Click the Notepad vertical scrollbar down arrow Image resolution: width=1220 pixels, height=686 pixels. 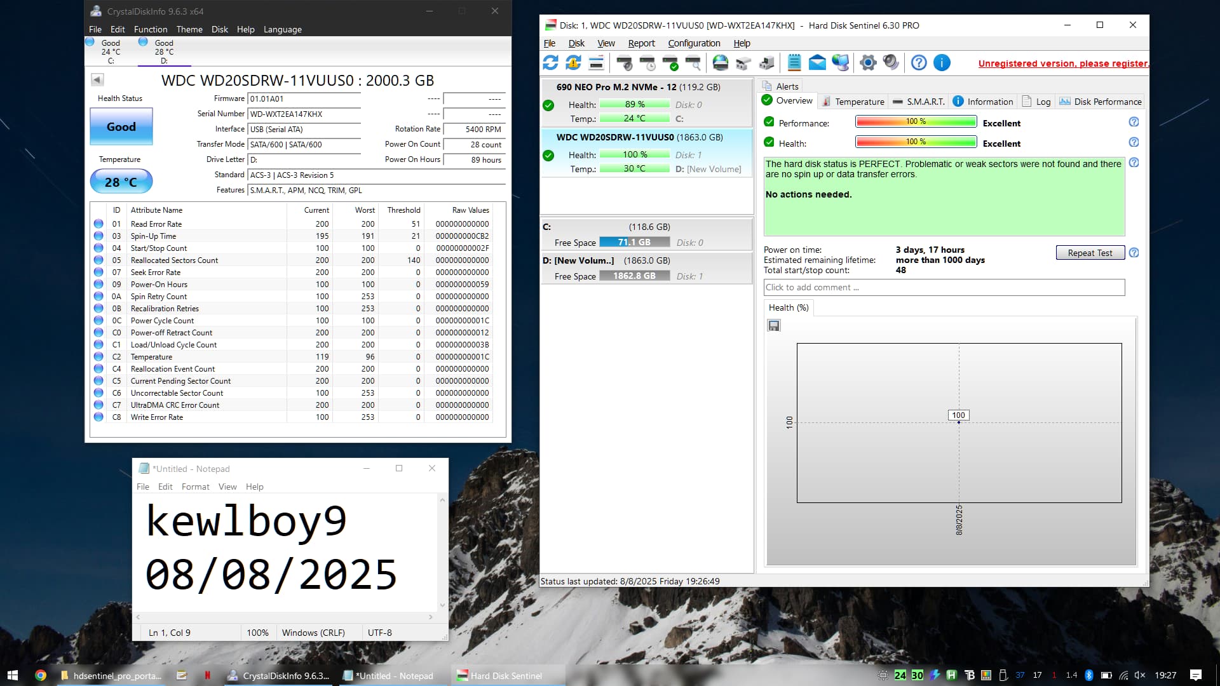click(x=442, y=605)
